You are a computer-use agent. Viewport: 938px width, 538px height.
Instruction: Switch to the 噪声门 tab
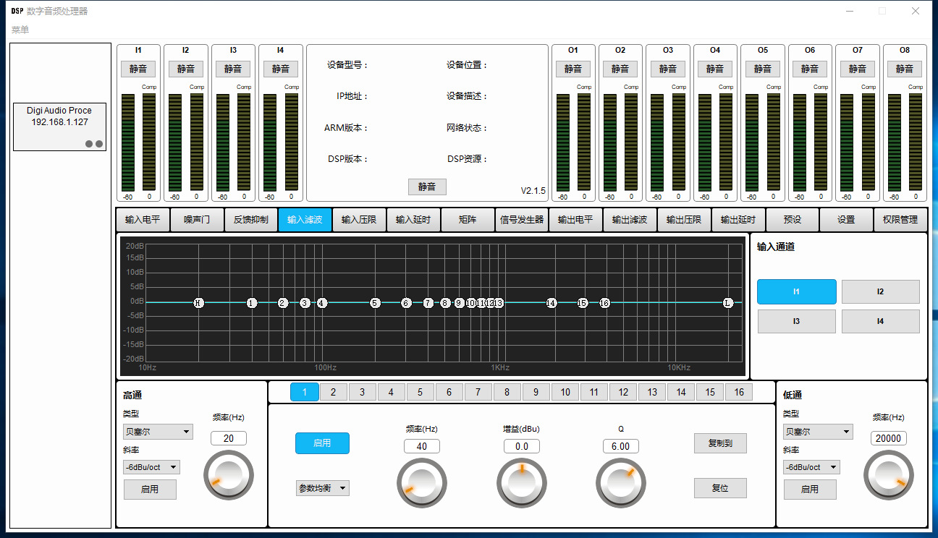pyautogui.click(x=197, y=220)
